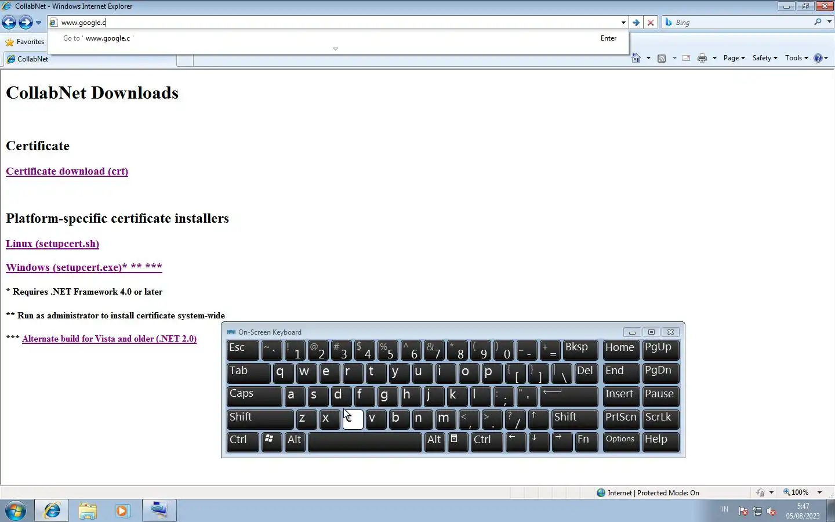The image size is (835, 522).
Task: Toggle the right Shift key on the On-Screen Keyboard
Action: click(x=575, y=419)
